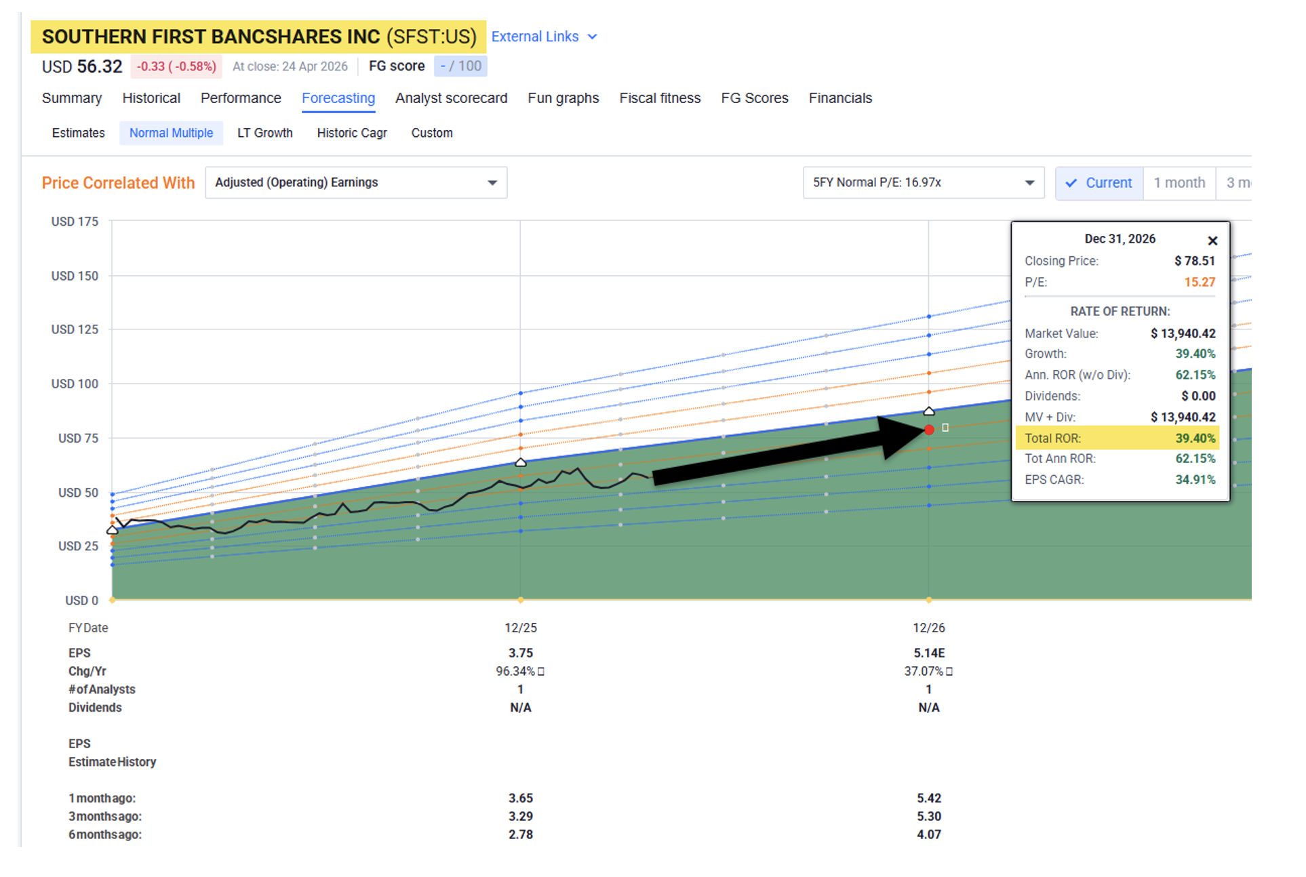Click yellow diamond marker on 12/25 axis

coord(521,600)
